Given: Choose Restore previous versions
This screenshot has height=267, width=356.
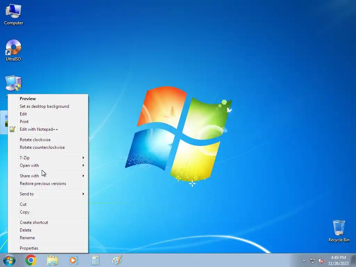Looking at the screenshot, I should (48, 184).
